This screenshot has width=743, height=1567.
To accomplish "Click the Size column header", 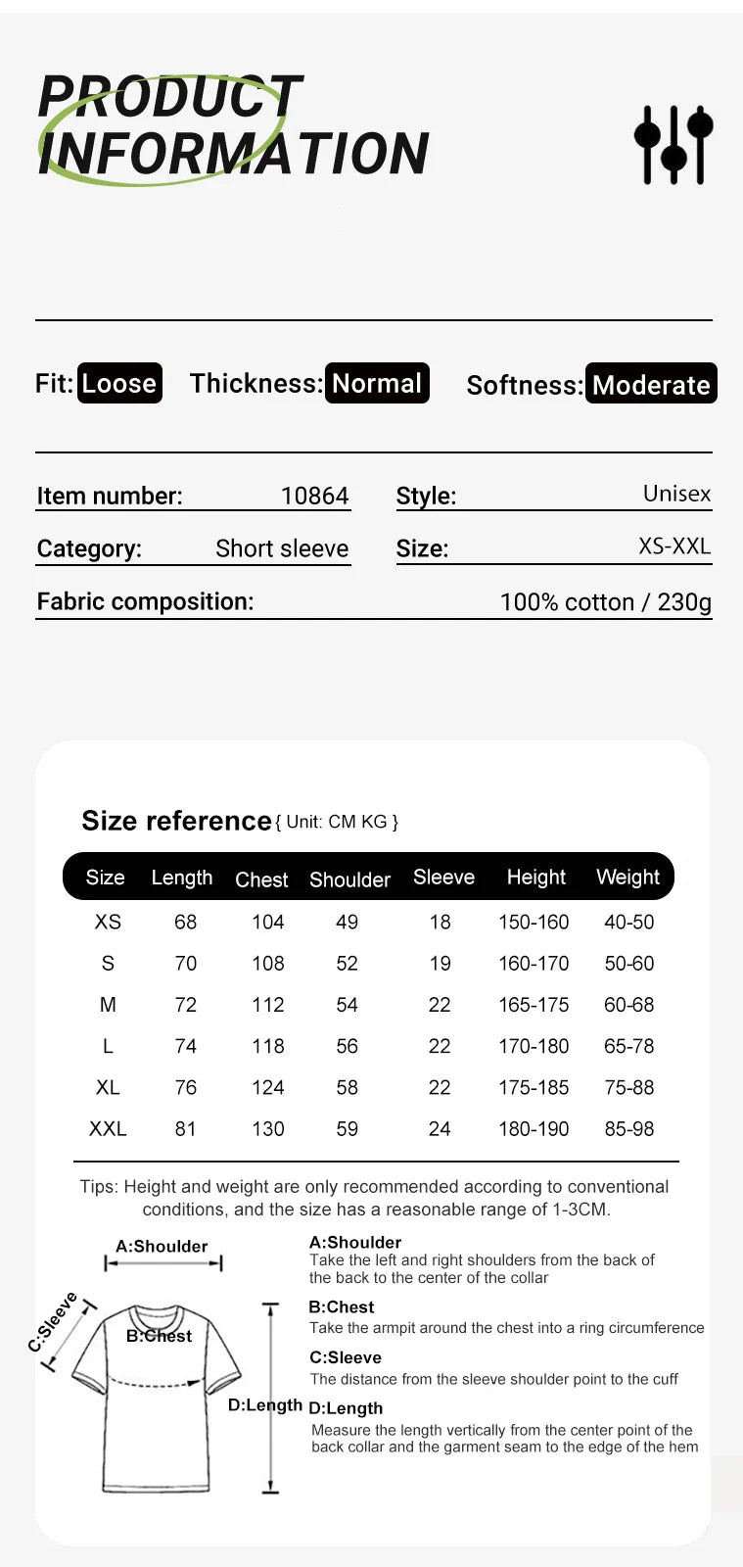I will pos(105,878).
